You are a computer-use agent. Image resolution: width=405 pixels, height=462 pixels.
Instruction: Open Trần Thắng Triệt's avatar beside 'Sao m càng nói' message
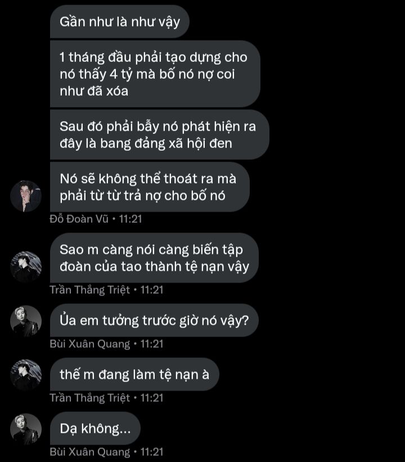click(x=26, y=267)
